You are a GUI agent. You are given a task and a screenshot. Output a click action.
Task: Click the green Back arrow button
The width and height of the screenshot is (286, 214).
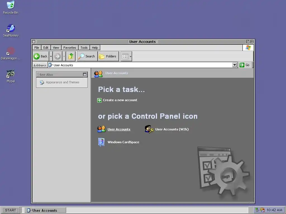pyautogui.click(x=40, y=56)
